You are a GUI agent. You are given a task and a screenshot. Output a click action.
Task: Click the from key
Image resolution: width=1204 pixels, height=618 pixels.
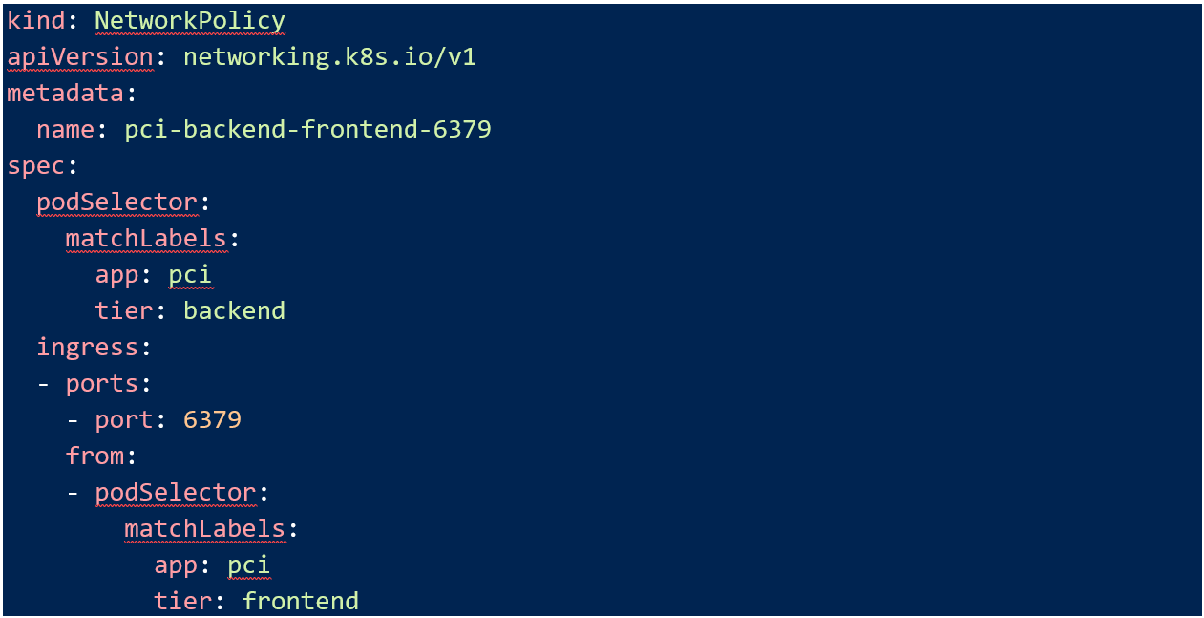95,457
